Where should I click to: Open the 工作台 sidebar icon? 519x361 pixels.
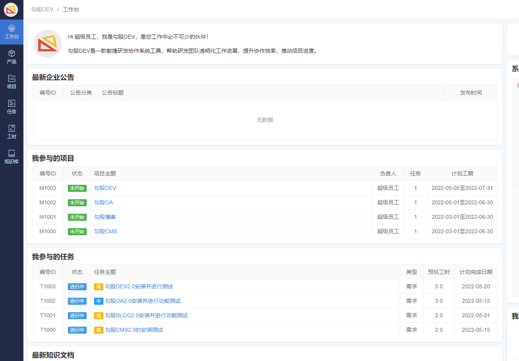[12, 32]
